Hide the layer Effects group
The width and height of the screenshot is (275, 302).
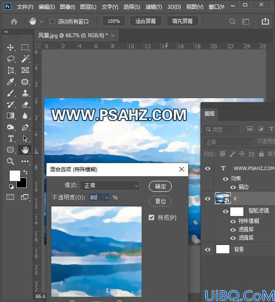click(225, 179)
